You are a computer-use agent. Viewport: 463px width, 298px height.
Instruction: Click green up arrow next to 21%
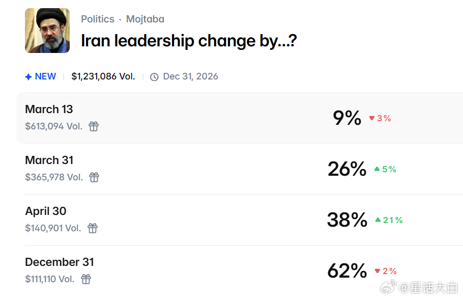point(378,220)
